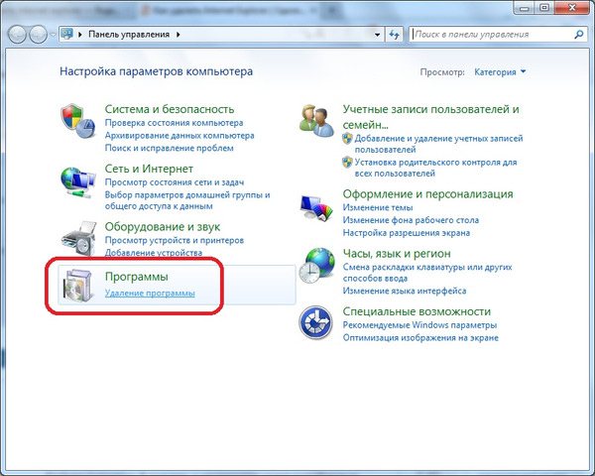Click Просмотр устройств и принтеров link
This screenshot has height=476, width=595.
(175, 240)
